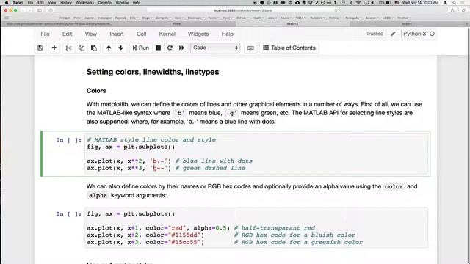Expand the Music bookmarks folder
This screenshot has width=470, height=264.
click(x=286, y=18)
